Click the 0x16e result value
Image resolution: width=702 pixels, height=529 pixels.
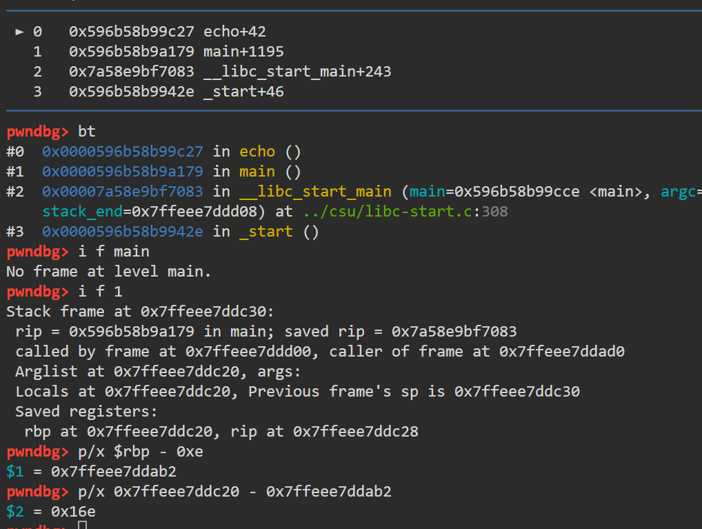pyautogui.click(x=73, y=512)
